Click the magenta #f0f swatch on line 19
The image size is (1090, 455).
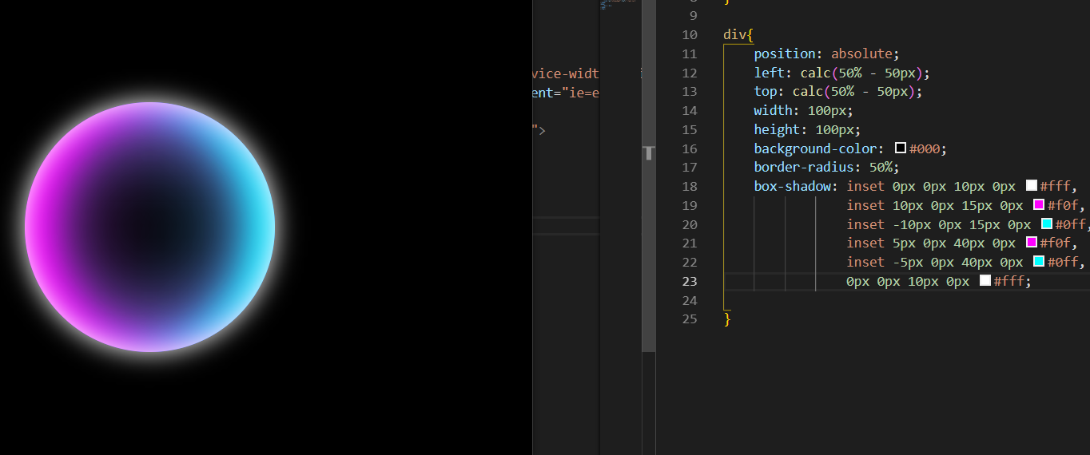tap(1039, 205)
